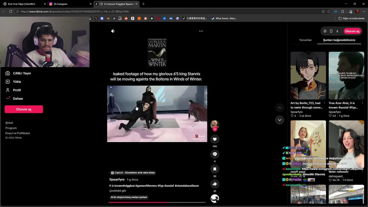Open the spinning music disc

click(215, 199)
